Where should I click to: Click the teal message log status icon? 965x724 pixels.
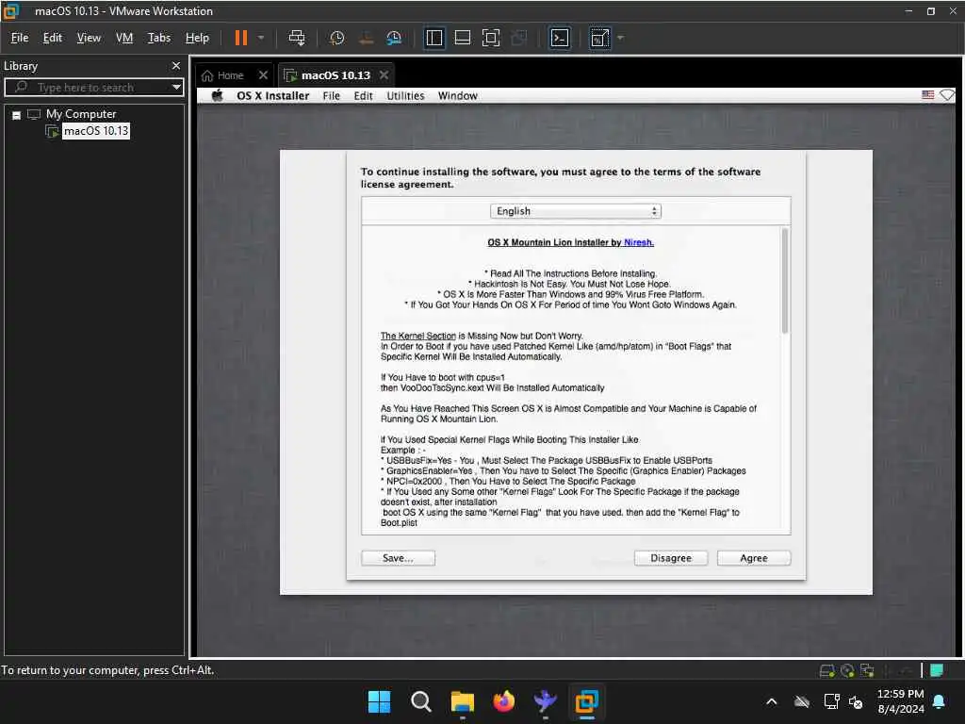(x=937, y=670)
